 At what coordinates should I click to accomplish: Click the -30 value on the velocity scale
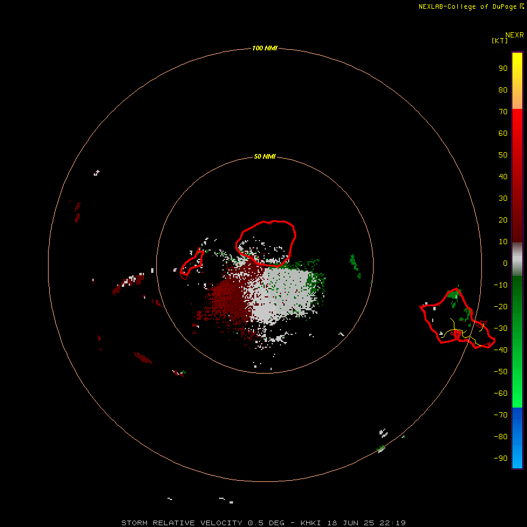pyautogui.click(x=501, y=328)
